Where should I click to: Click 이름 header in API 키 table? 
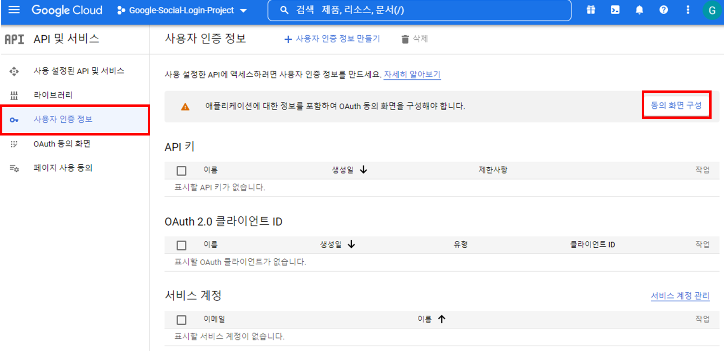tap(210, 170)
